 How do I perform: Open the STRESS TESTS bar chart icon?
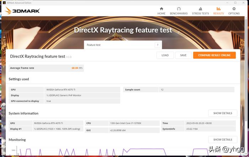click(200, 9)
